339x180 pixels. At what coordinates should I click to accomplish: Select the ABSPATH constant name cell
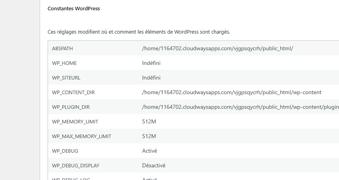[x=62, y=48]
